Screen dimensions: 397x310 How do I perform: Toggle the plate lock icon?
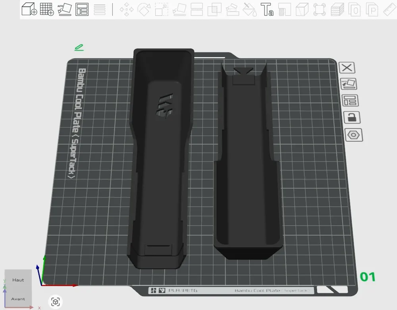coord(352,117)
